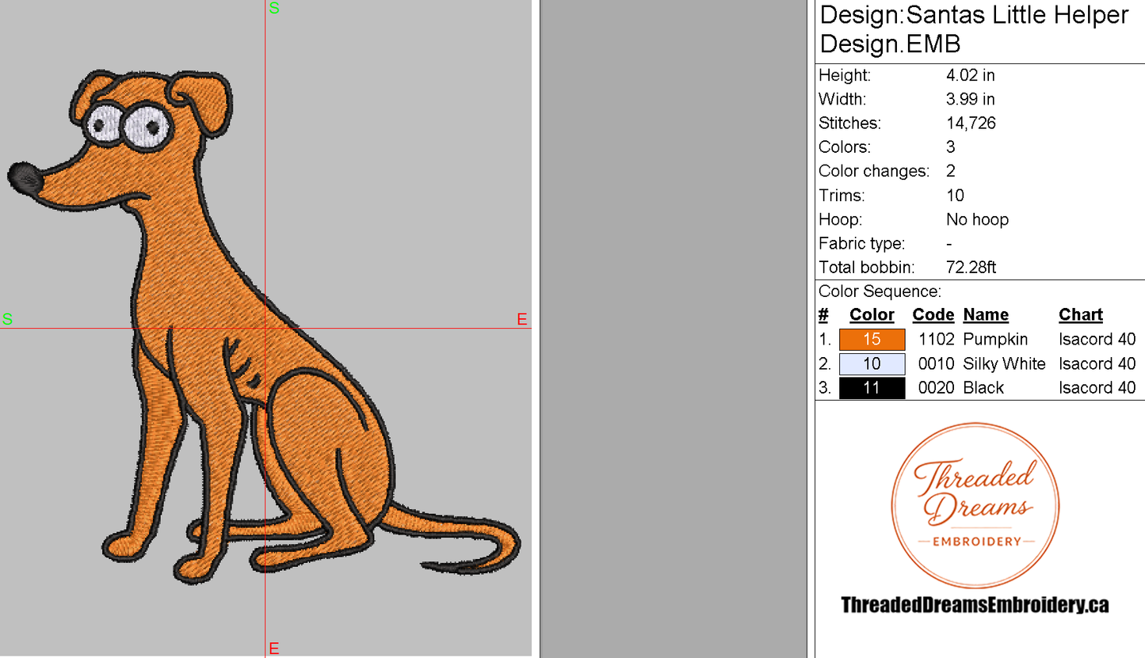Viewport: 1145px width, 658px height.
Task: Click the 'Color Sequence:' label
Action: (880, 291)
